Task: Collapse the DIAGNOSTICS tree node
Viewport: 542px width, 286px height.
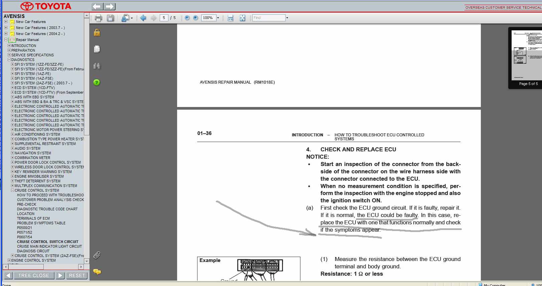Action: coord(9,60)
